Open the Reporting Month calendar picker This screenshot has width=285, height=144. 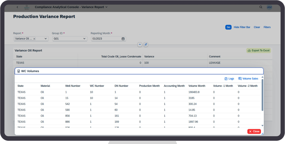[x=123, y=39]
